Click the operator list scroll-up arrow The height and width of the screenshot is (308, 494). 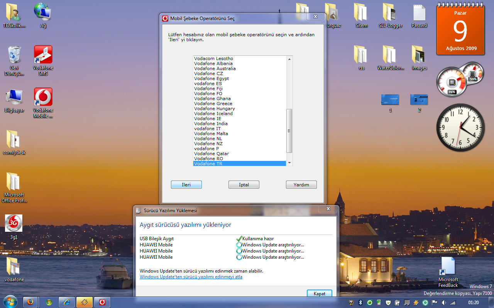point(289,59)
